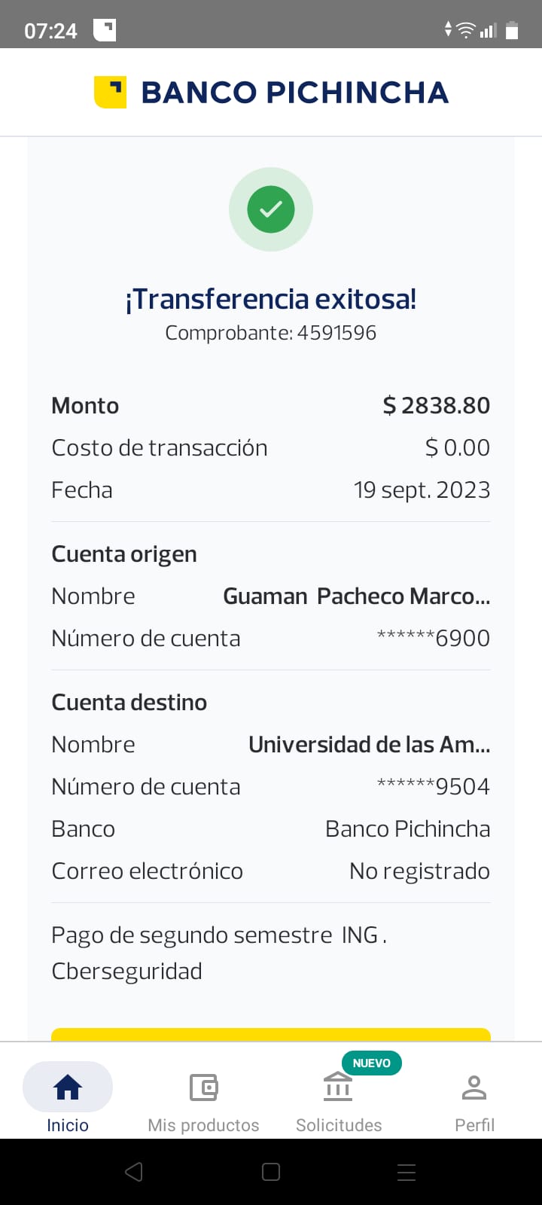Tap the Comprobante number 4591596

pos(336,333)
